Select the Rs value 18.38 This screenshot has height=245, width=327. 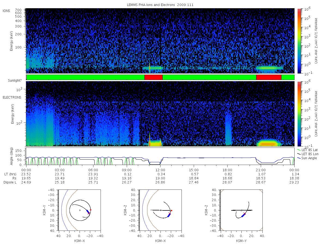[x=294, y=178]
